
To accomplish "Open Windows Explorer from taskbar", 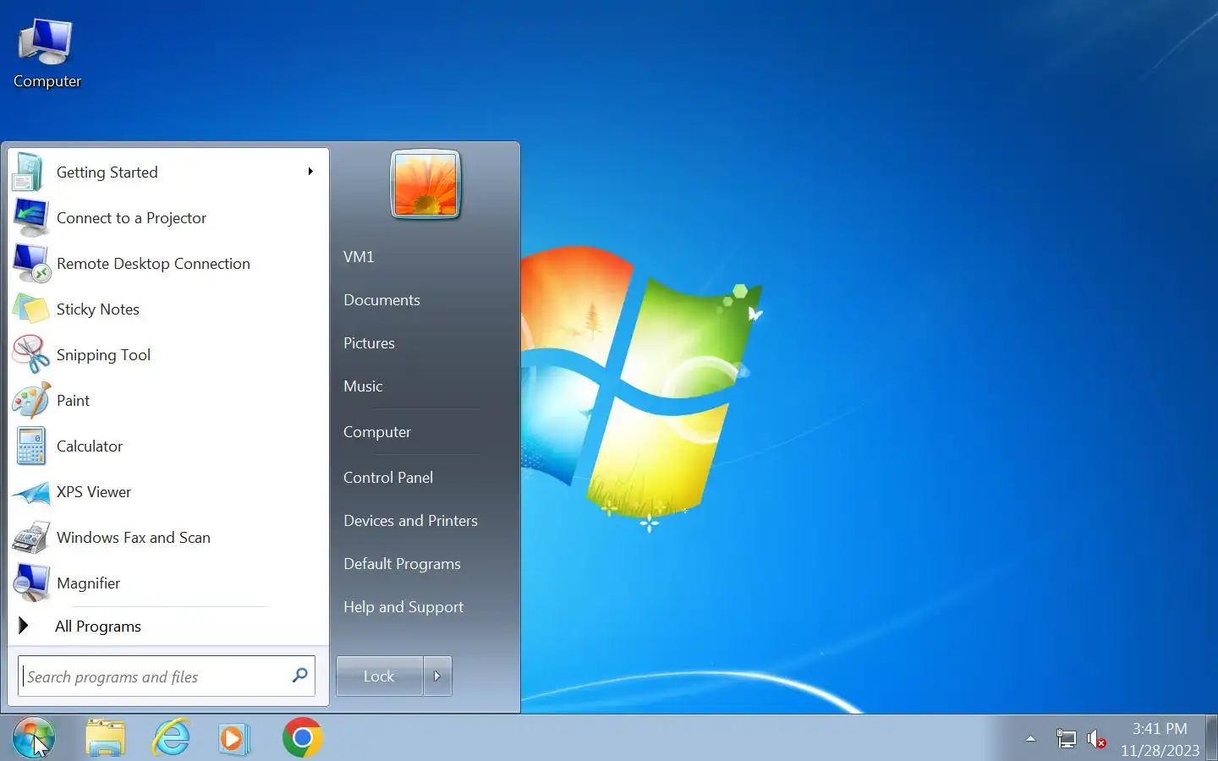I will point(106,738).
